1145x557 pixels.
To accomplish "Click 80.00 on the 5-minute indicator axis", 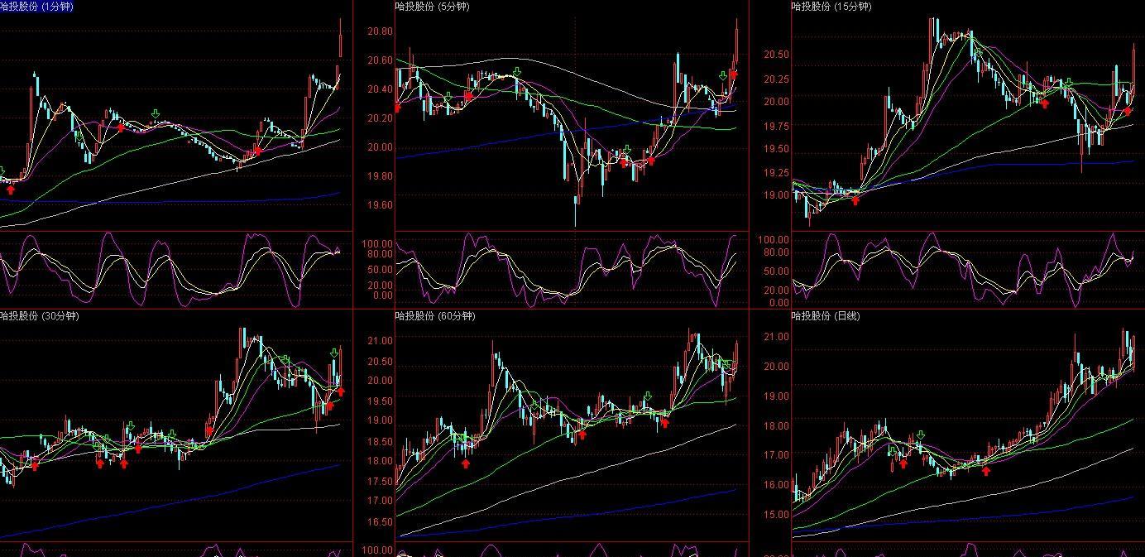I will [380, 256].
